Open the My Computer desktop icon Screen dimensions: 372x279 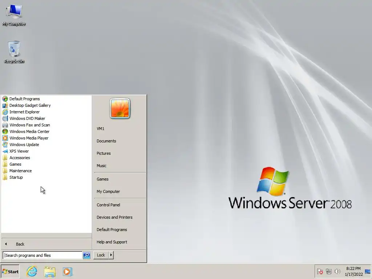point(14,15)
